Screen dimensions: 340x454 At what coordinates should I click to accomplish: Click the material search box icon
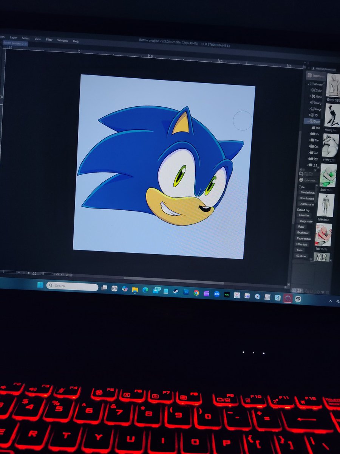point(309,75)
